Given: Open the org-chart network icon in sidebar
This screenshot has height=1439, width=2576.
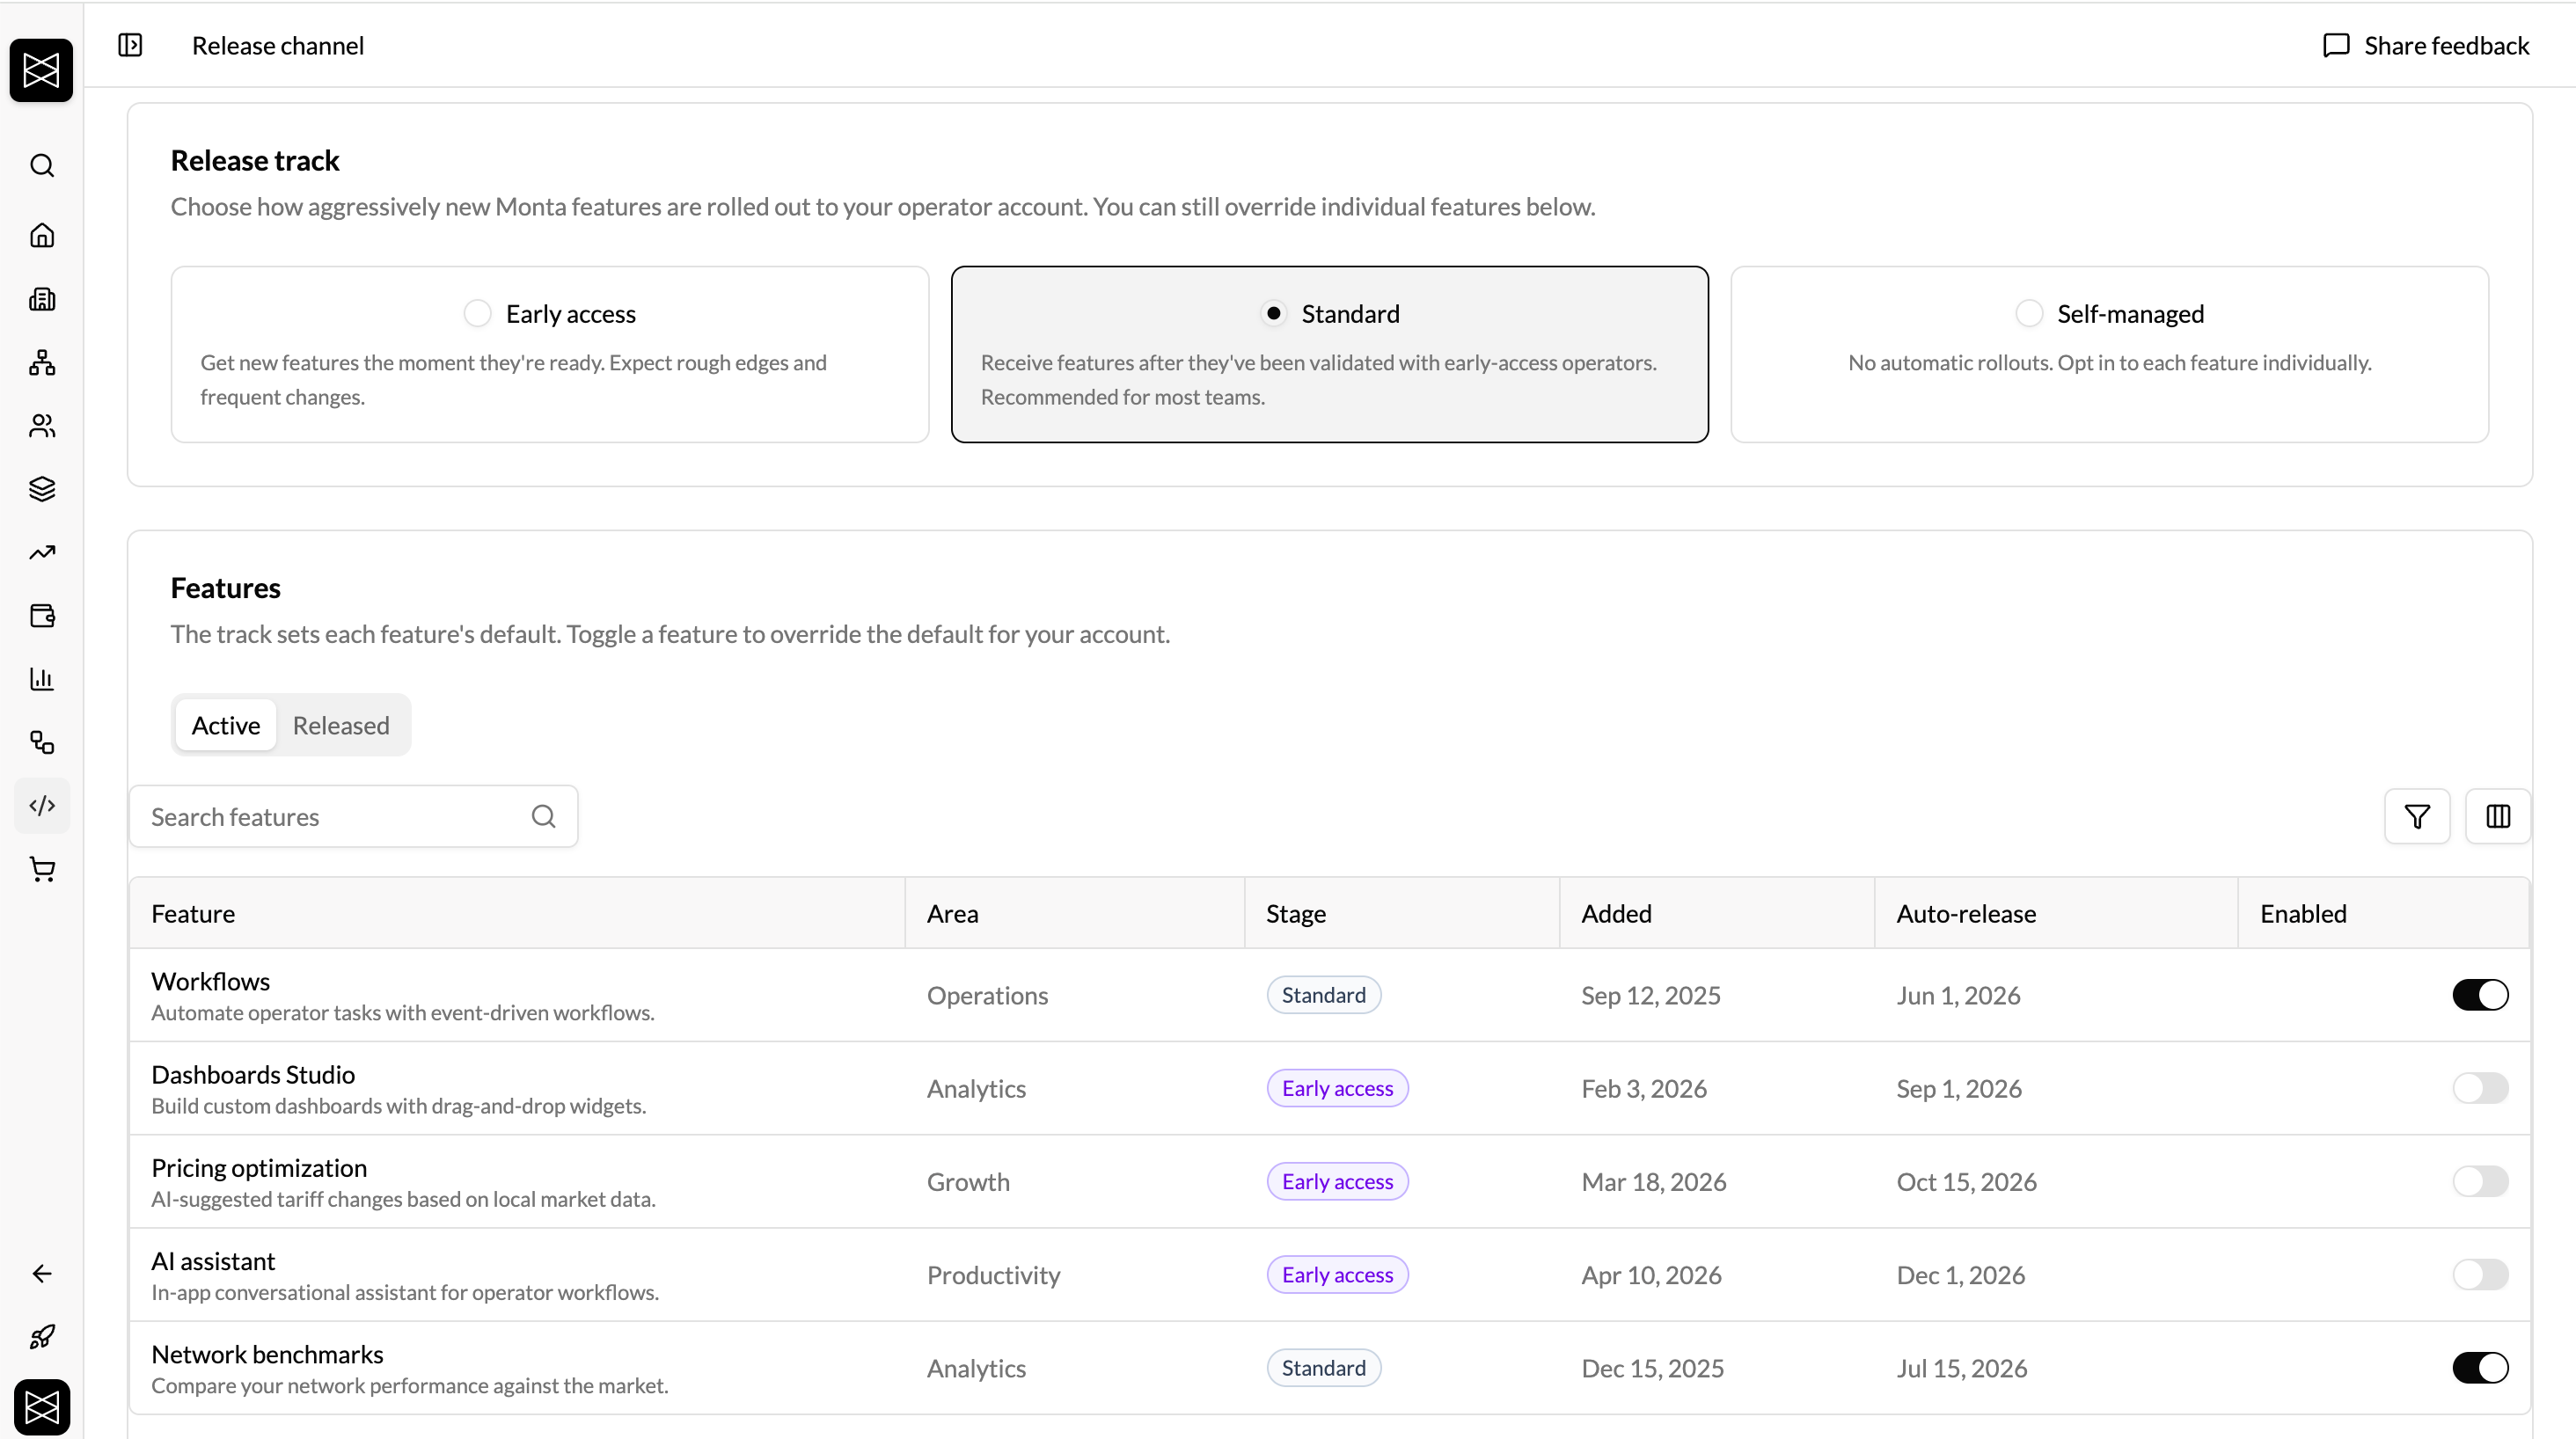Looking at the screenshot, I should pos(42,362).
